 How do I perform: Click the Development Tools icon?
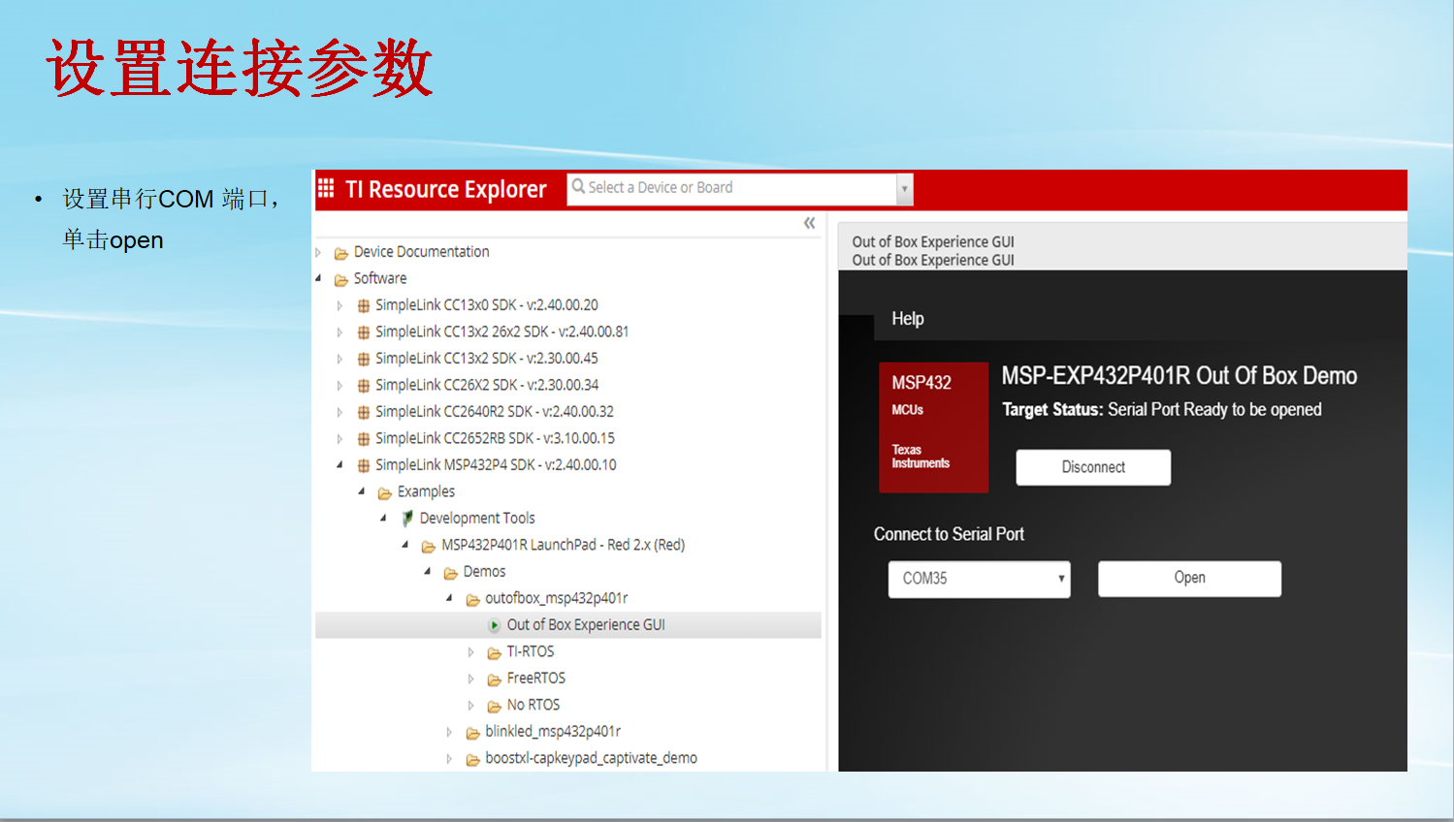tap(407, 519)
